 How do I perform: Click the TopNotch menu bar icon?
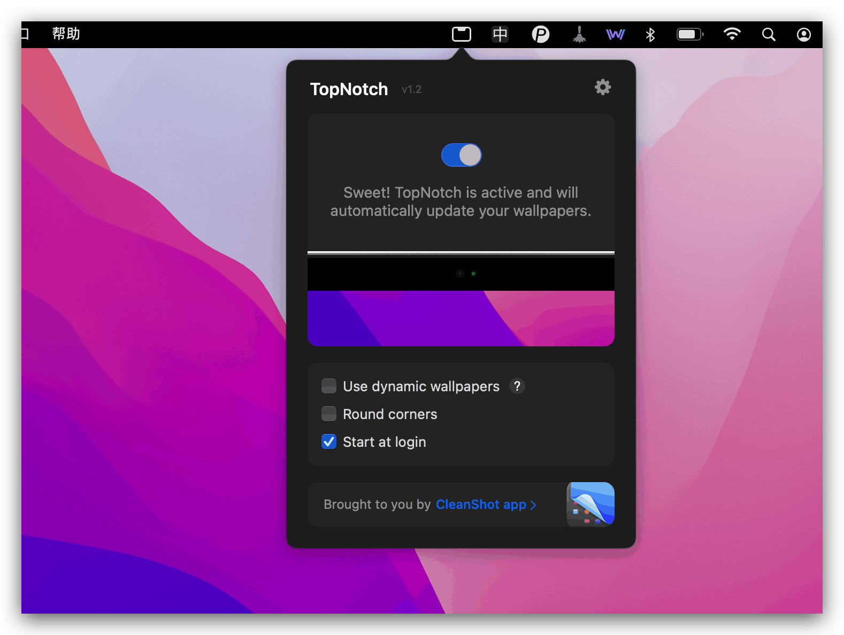click(462, 35)
